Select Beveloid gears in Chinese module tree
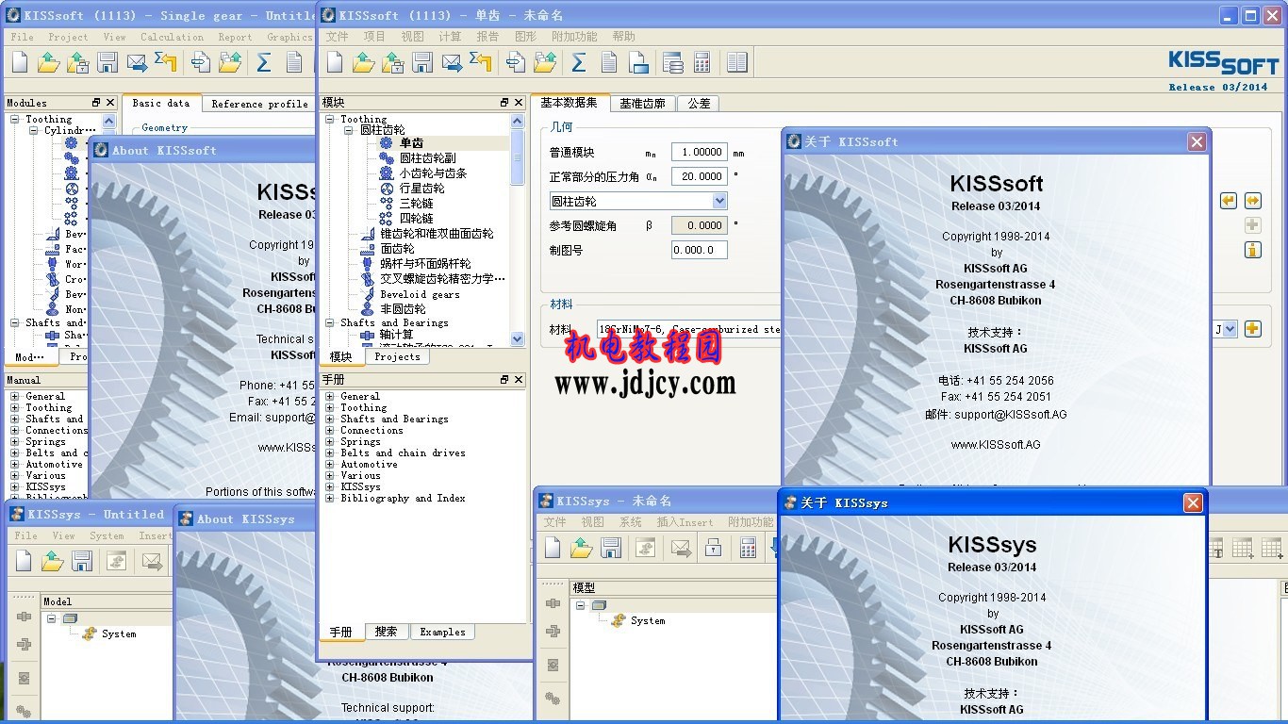The height and width of the screenshot is (724, 1288). click(x=420, y=294)
